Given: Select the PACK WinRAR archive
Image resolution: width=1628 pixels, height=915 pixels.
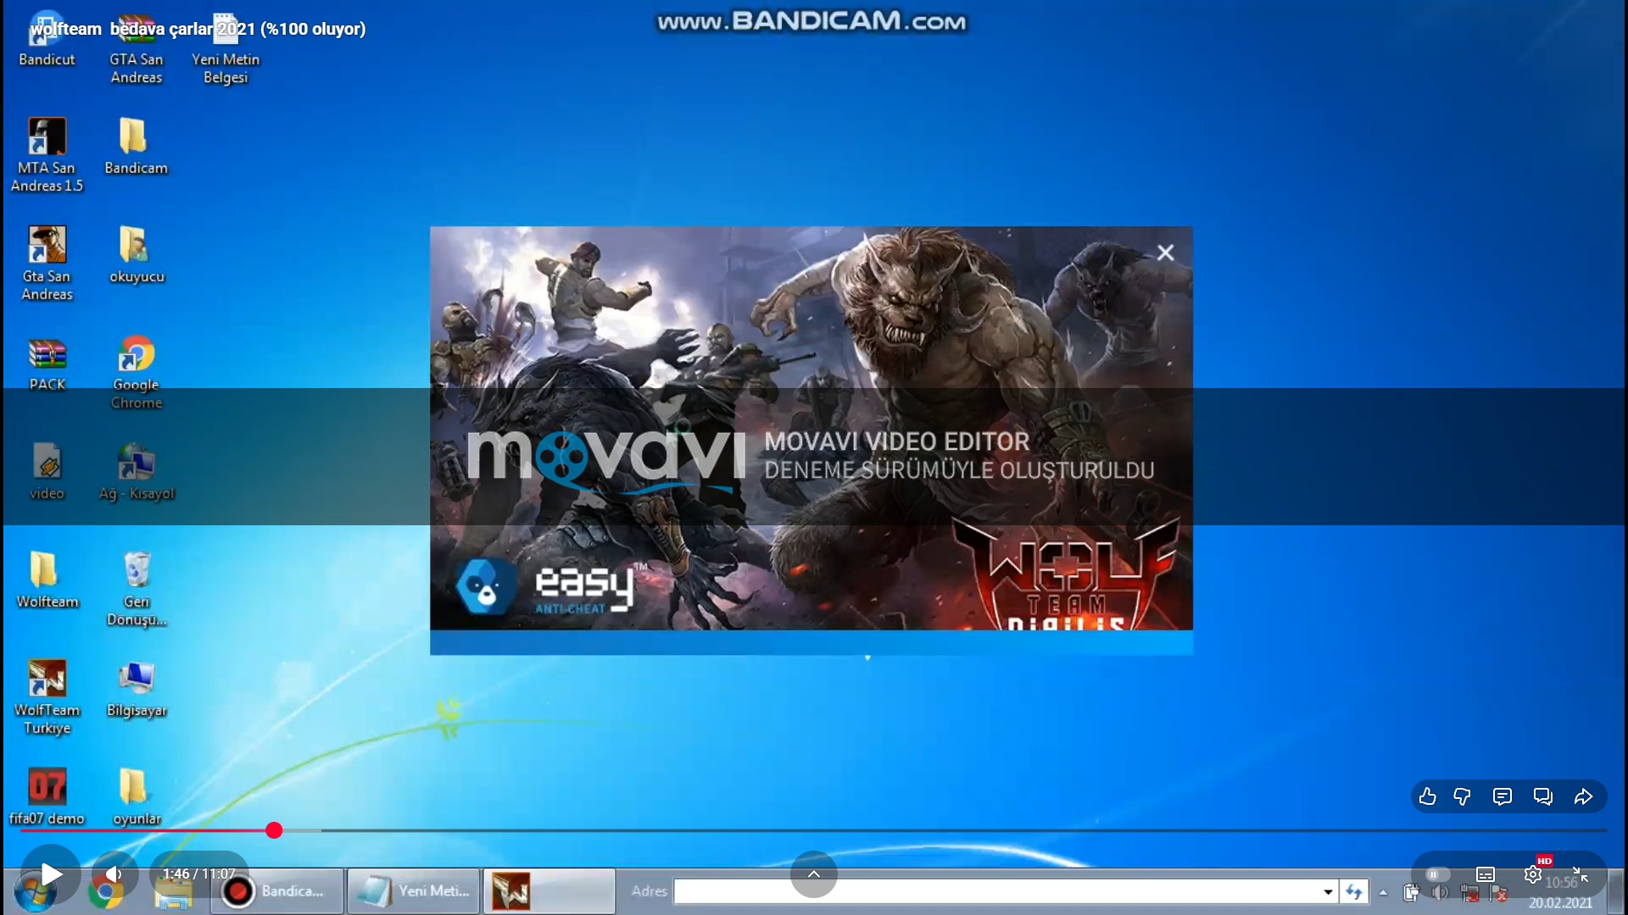Looking at the screenshot, I should coord(47,364).
